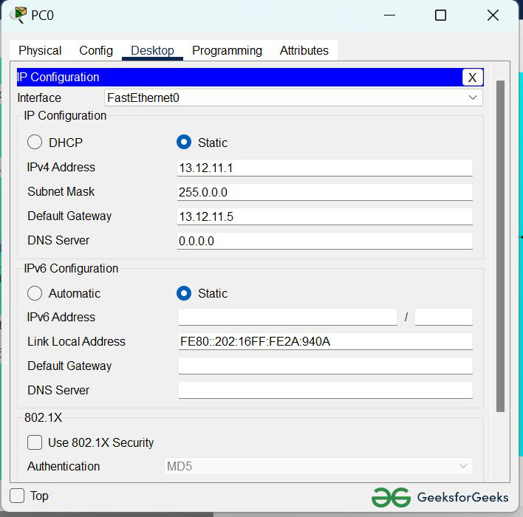Click the IPv4 Address input field
This screenshot has height=517, width=523.
point(324,168)
